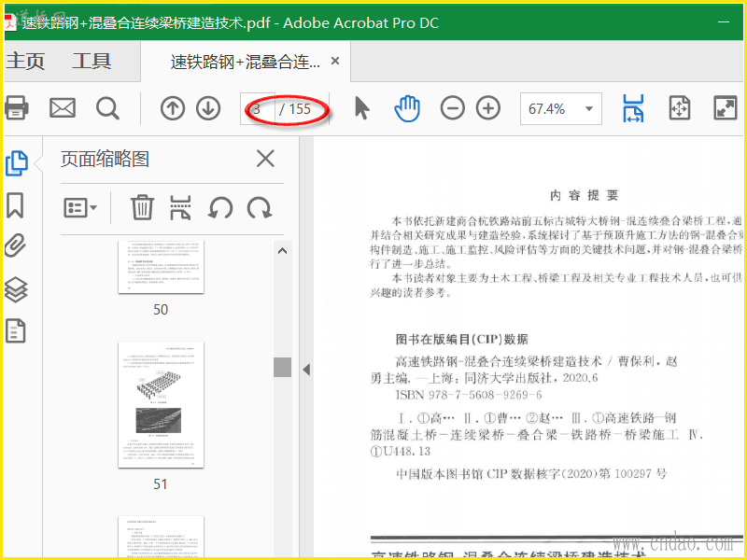The width and height of the screenshot is (747, 560).
Task: Close the 页面缩略图 panel
Action: tap(265, 159)
